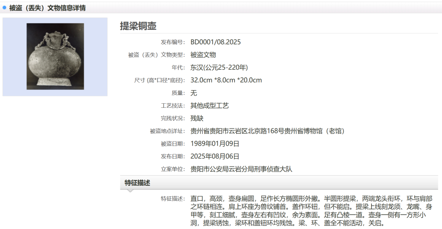Screen dimensions: 442x229
Task: Click the case-filing unit 贵阳市公安局云岩分局刑事侦查大队
Action: 241,169
